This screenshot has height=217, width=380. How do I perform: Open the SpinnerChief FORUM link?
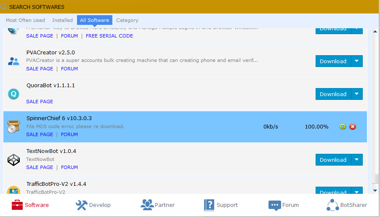point(69,134)
